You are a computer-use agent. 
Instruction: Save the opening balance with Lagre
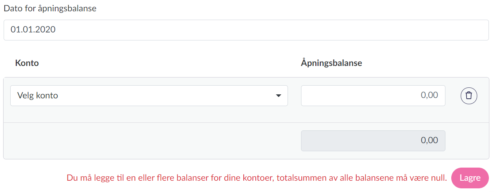coord(470,178)
